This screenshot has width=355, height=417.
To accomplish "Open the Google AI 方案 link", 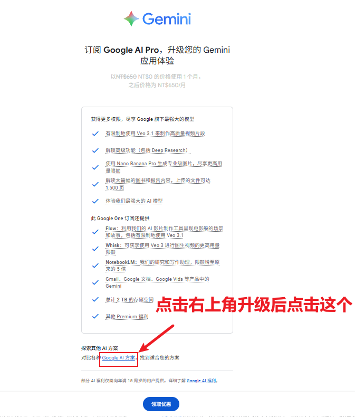I will (119, 358).
